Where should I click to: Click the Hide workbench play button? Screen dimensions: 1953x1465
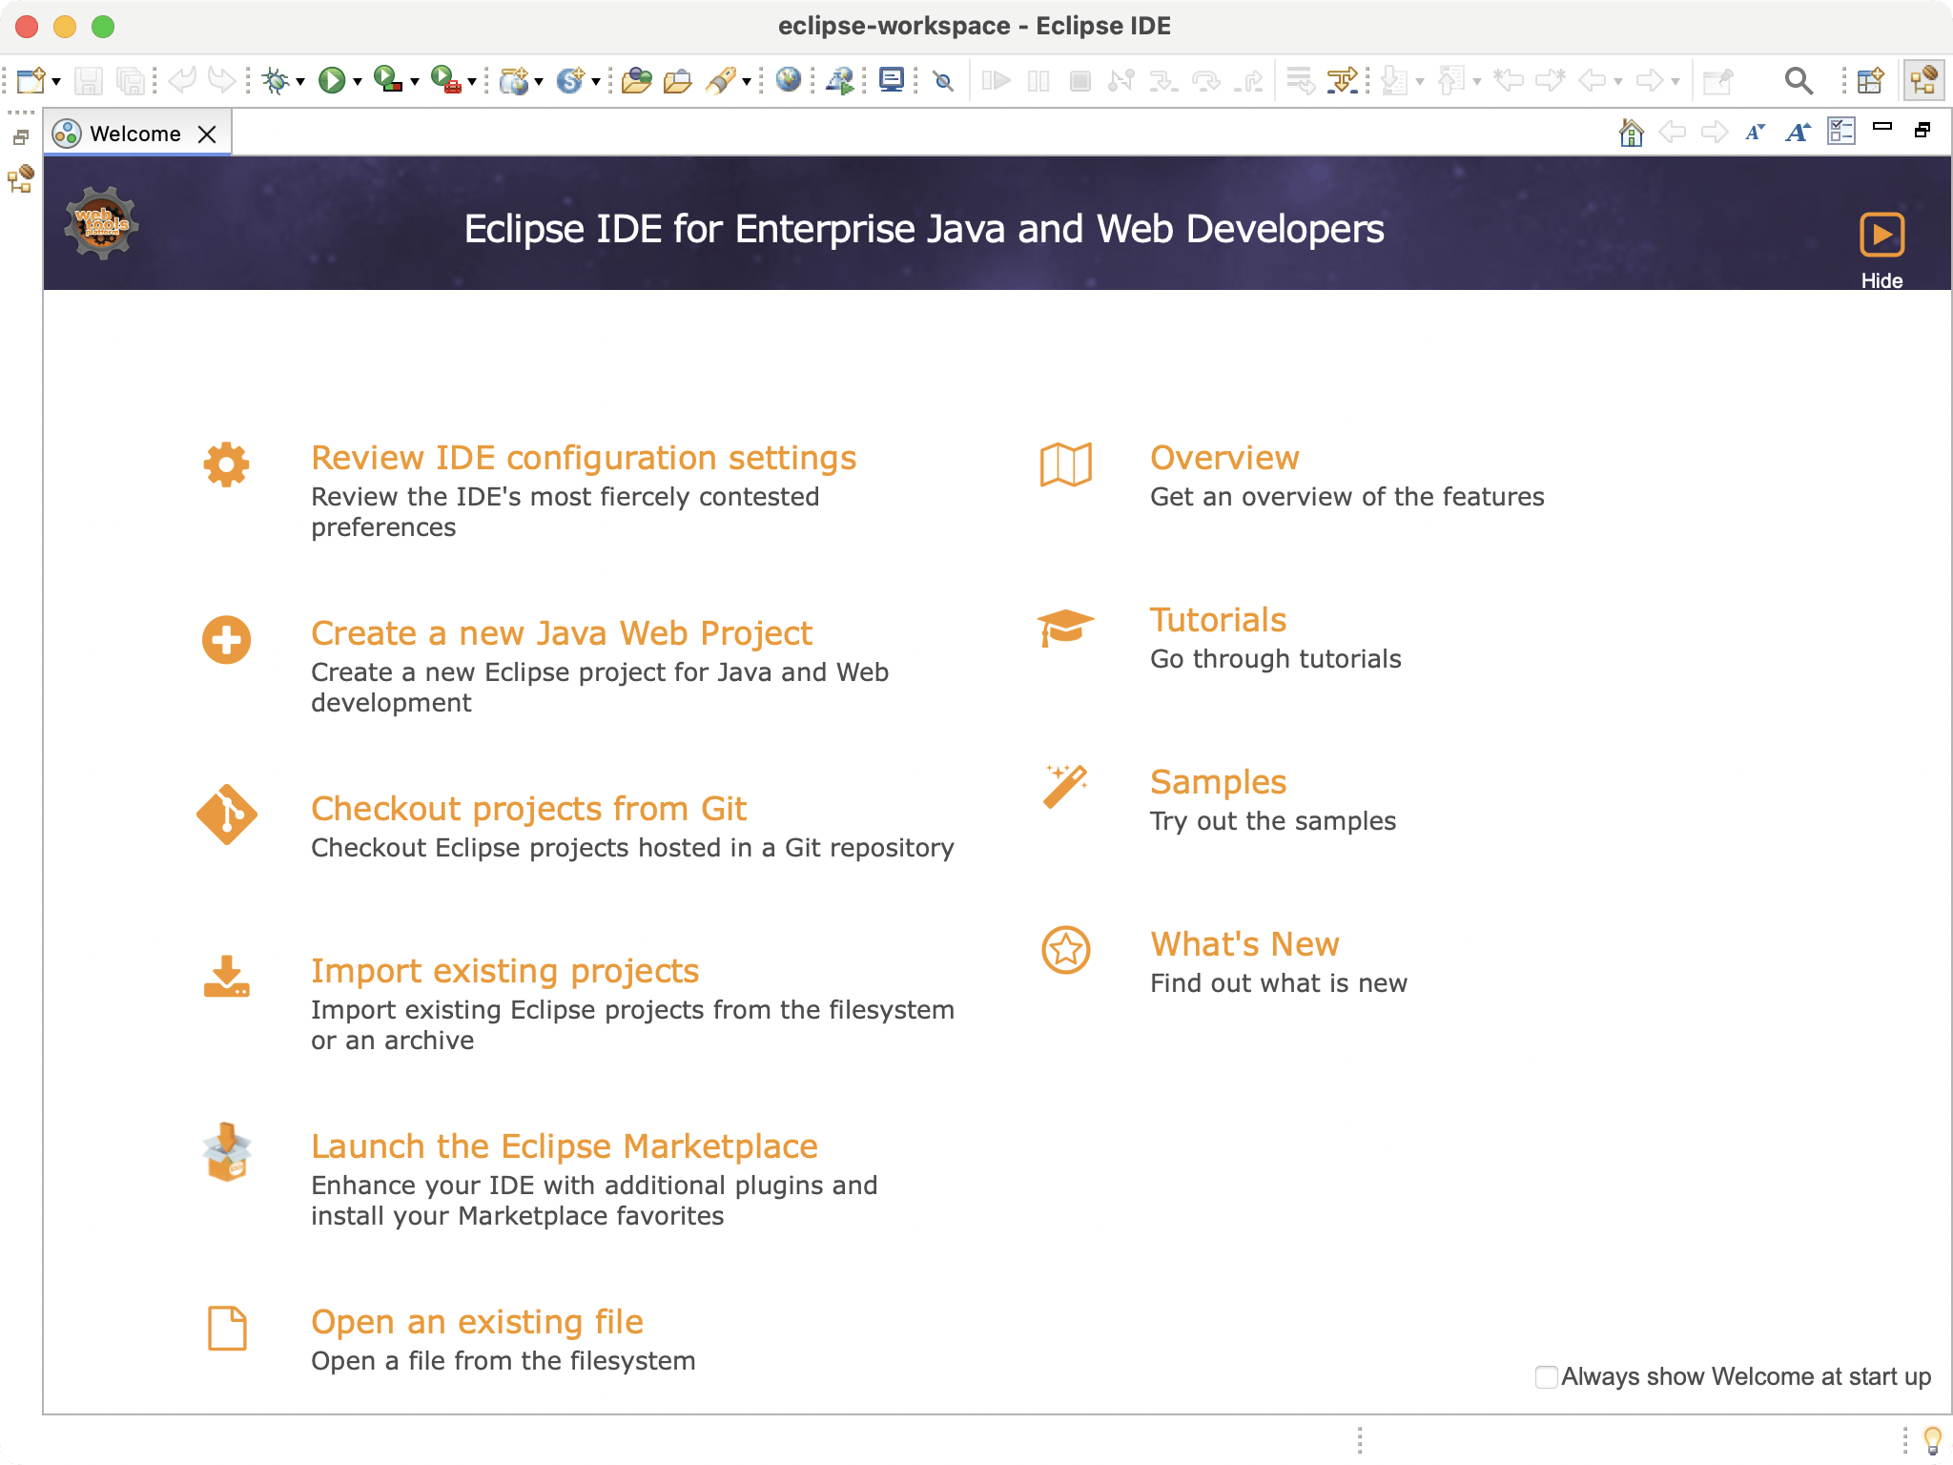(x=1881, y=235)
